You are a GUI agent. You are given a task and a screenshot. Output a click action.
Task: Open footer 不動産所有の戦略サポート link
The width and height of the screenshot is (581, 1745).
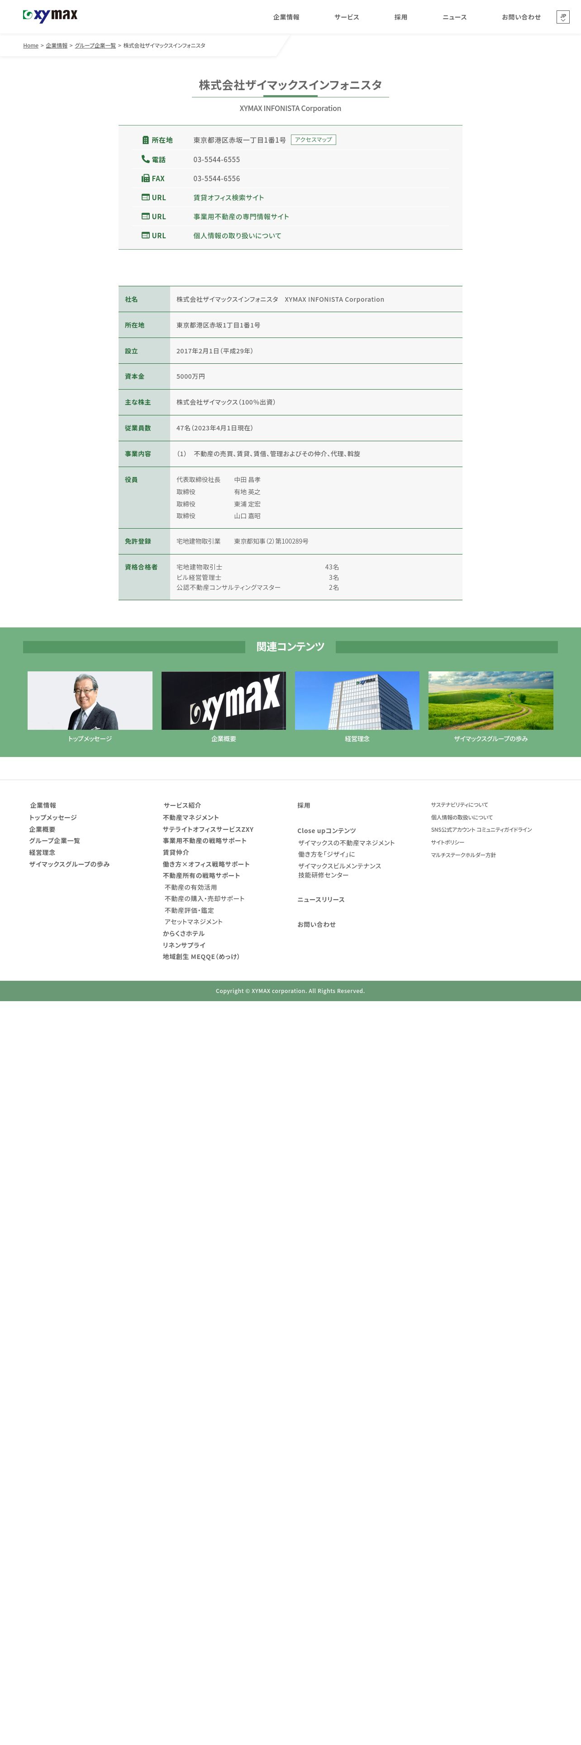[x=201, y=875]
